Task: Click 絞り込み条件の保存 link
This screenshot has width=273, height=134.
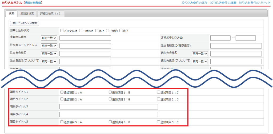Action: pos(194,3)
